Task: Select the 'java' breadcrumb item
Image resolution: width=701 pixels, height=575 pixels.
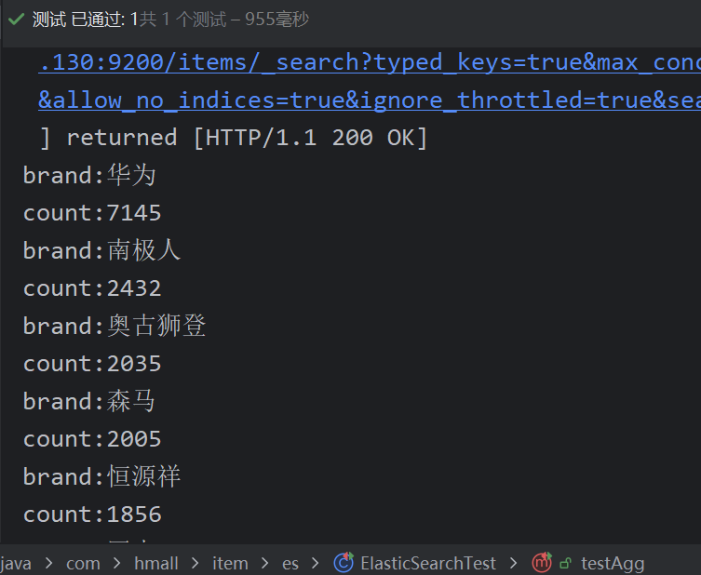Action: click(x=16, y=563)
